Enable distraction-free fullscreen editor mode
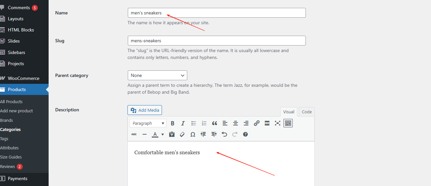The image size is (431, 186). (x=278, y=123)
